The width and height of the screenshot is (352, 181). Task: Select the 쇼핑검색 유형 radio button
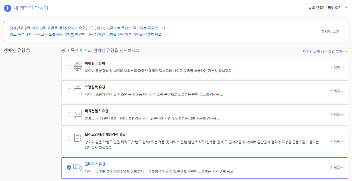[x=69, y=91]
